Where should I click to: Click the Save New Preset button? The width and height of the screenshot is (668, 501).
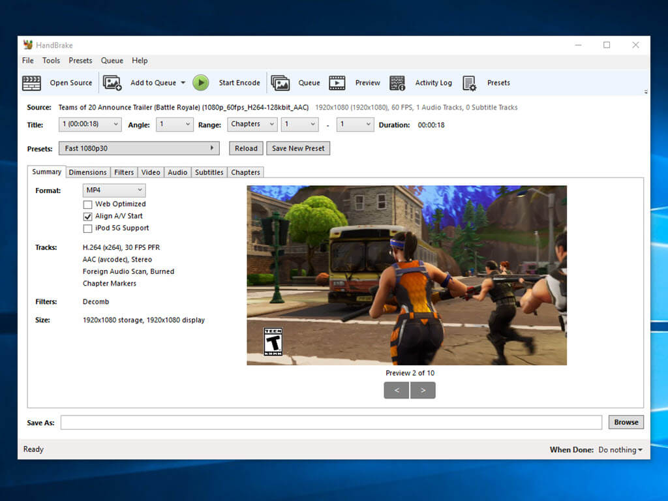[298, 148]
